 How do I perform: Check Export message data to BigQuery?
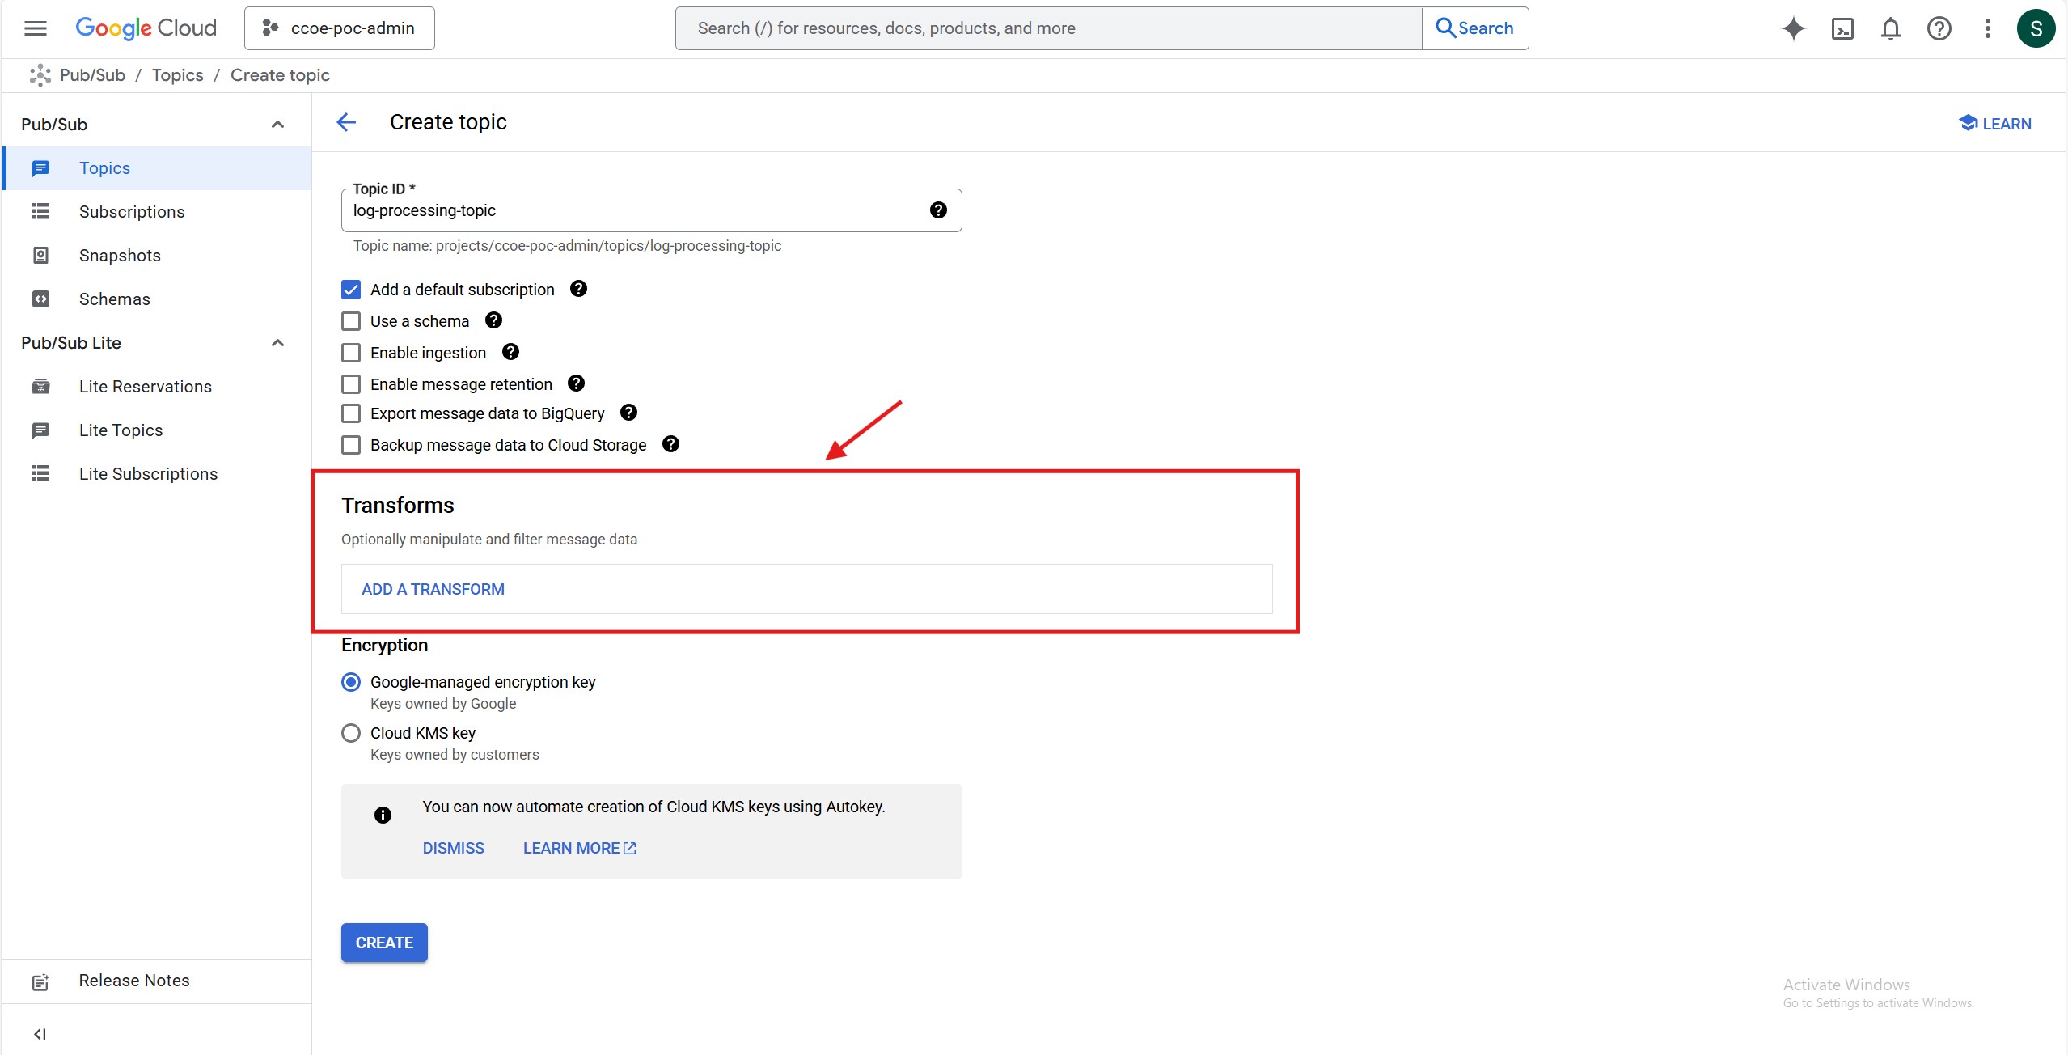(351, 413)
